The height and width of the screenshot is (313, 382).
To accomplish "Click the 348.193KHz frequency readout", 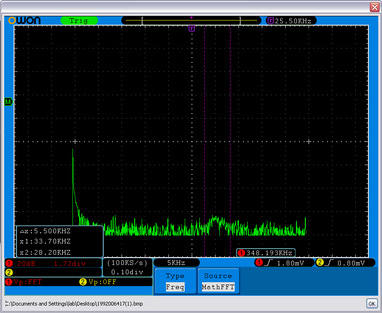I will [269, 253].
